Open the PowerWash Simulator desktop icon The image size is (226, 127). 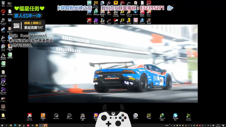(142, 21)
